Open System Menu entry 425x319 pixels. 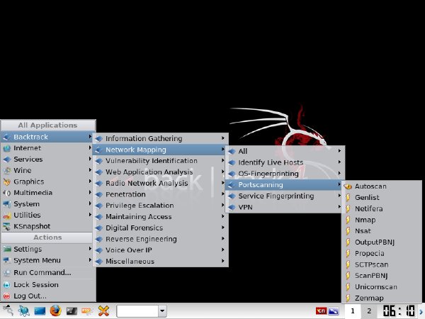coord(47,260)
